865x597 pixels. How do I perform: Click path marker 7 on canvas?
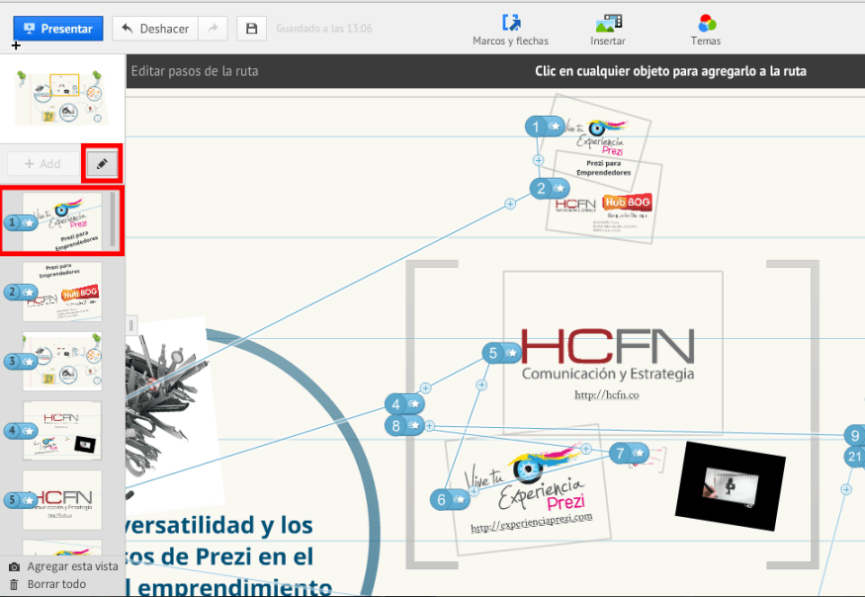(x=629, y=453)
